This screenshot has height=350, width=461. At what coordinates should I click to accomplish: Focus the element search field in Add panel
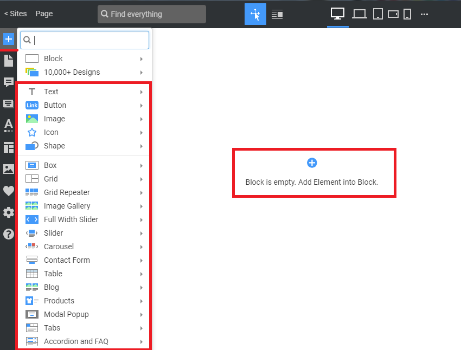coord(85,40)
